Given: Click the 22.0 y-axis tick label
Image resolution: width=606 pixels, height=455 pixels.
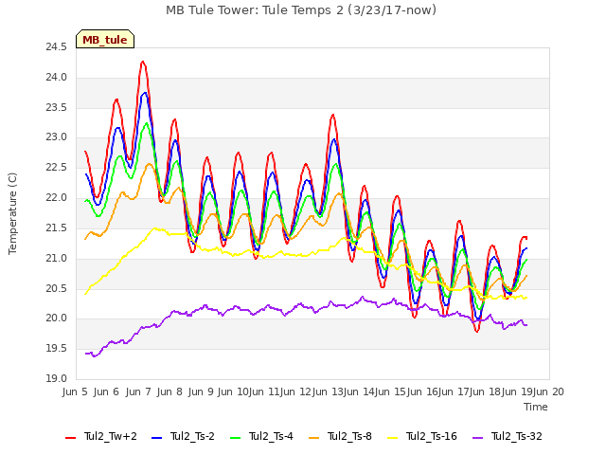Looking at the screenshot, I should click(x=56, y=198).
